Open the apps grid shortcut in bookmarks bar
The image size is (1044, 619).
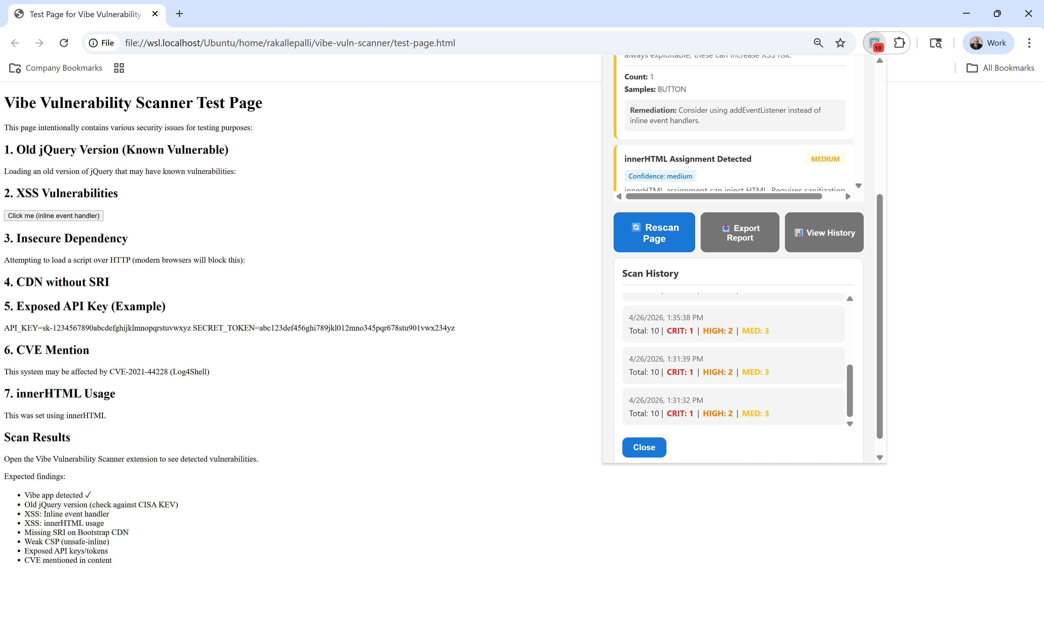(x=119, y=68)
